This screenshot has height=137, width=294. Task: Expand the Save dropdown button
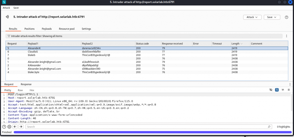[x=272, y=17]
